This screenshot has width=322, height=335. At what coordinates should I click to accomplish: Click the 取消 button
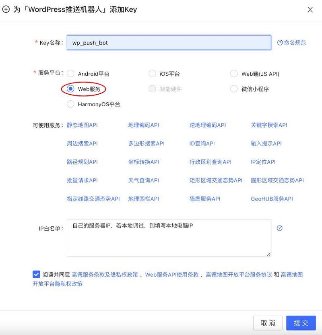[x=268, y=323]
